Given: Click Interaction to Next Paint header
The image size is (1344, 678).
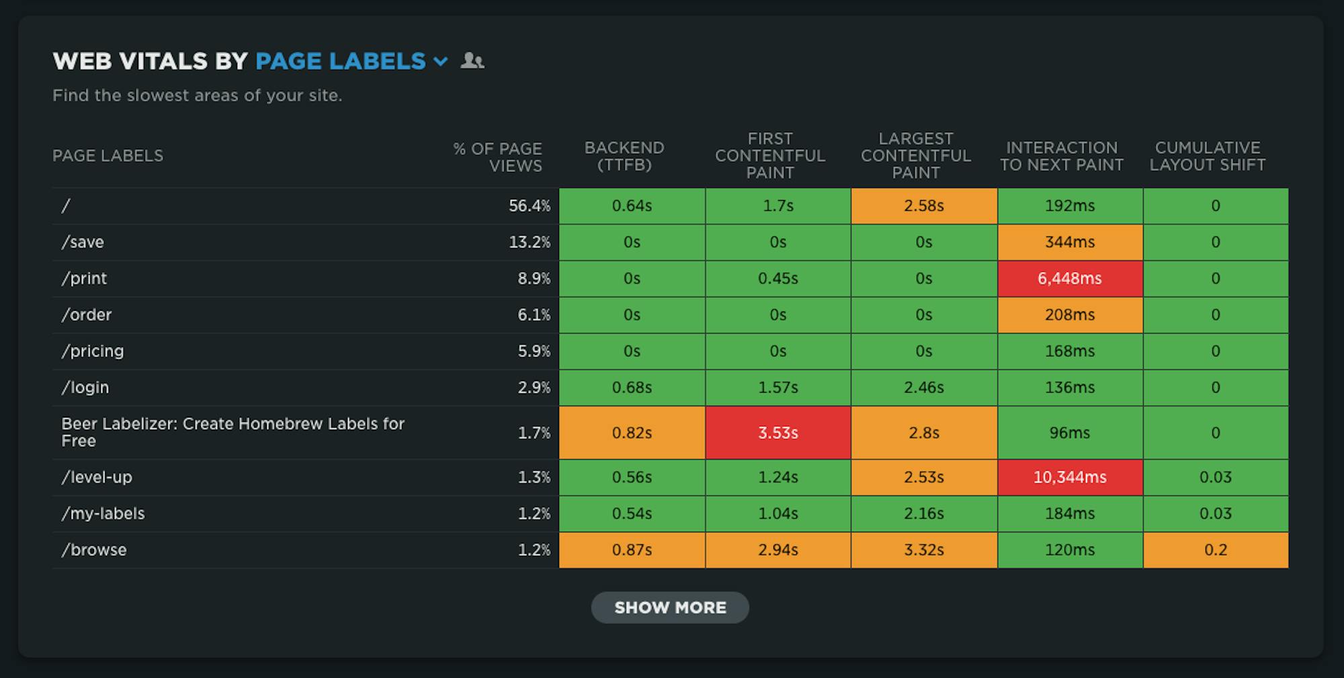Looking at the screenshot, I should coord(1061,156).
